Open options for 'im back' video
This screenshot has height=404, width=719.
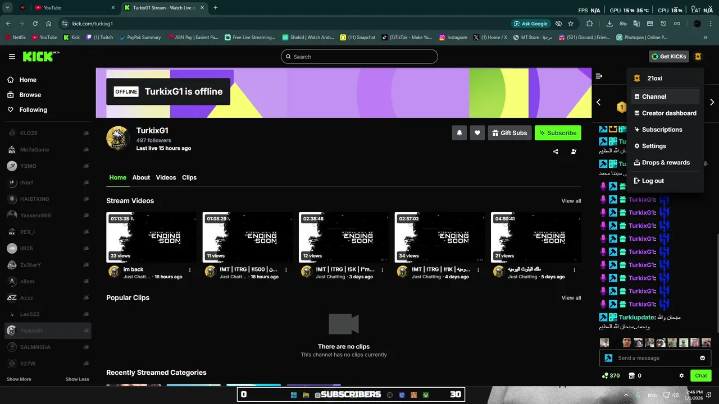point(190,270)
